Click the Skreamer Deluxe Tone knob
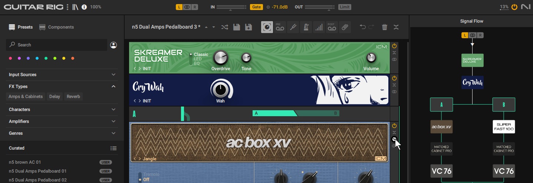 click(x=246, y=58)
